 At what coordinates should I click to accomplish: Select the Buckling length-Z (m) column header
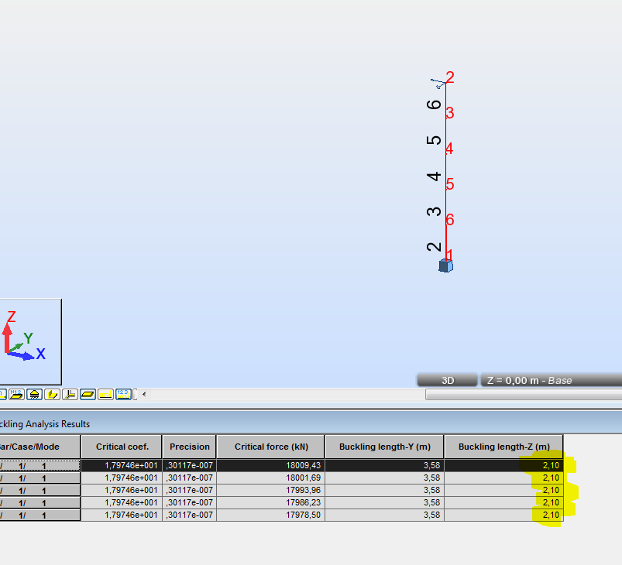(503, 447)
